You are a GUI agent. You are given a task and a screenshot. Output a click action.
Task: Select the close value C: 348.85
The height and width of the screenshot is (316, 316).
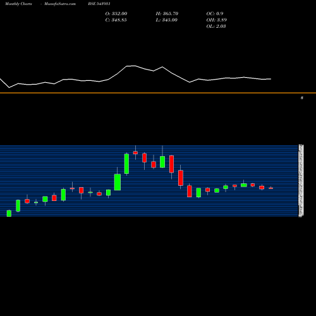(x=116, y=20)
